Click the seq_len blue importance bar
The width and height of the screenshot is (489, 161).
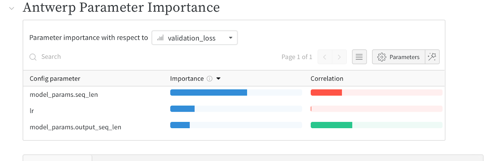pyautogui.click(x=208, y=93)
